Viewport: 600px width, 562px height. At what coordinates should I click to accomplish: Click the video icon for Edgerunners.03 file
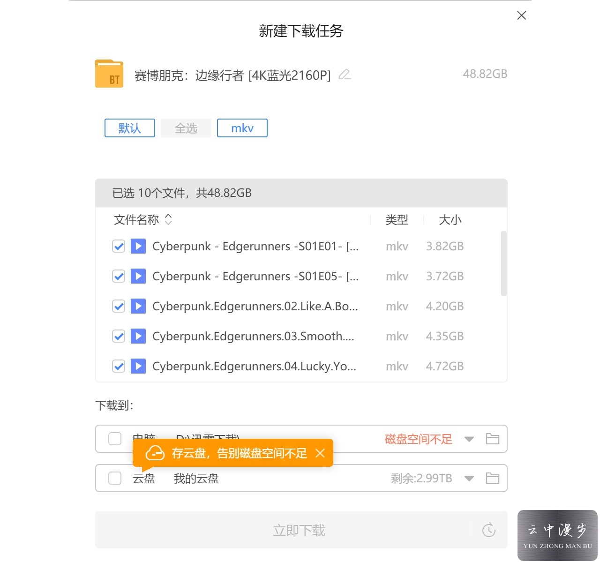click(x=138, y=336)
